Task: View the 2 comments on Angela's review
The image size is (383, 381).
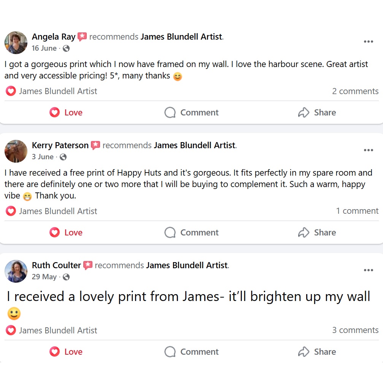Action: pos(355,91)
